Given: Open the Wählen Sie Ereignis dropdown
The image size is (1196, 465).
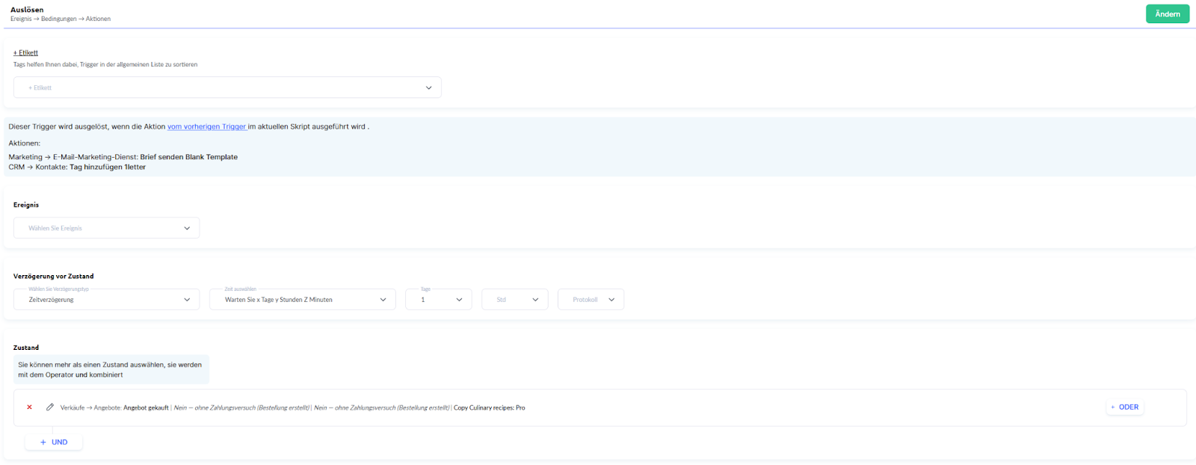Looking at the screenshot, I should 97,228.
